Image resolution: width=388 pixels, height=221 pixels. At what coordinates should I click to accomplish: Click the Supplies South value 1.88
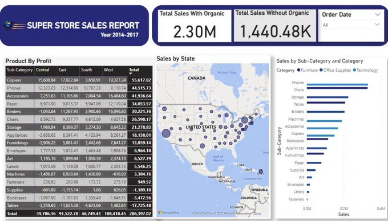(x=97, y=190)
